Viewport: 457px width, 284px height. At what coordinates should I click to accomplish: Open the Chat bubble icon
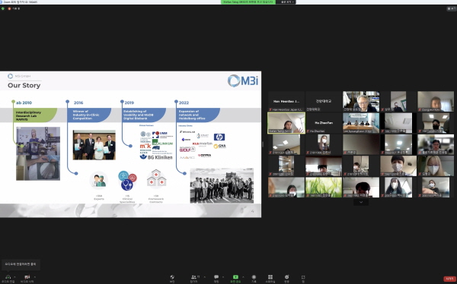216,277
